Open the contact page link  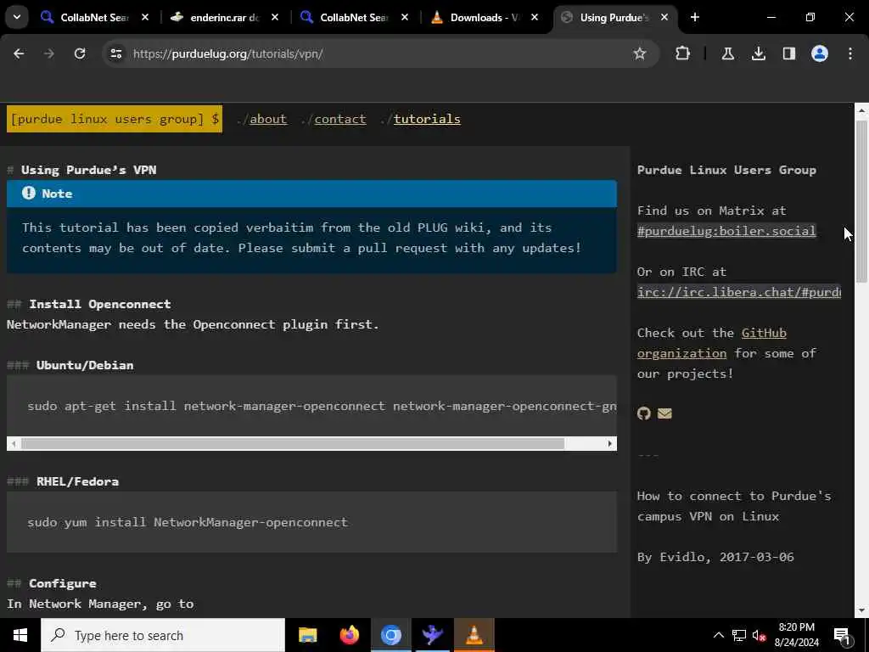point(339,119)
